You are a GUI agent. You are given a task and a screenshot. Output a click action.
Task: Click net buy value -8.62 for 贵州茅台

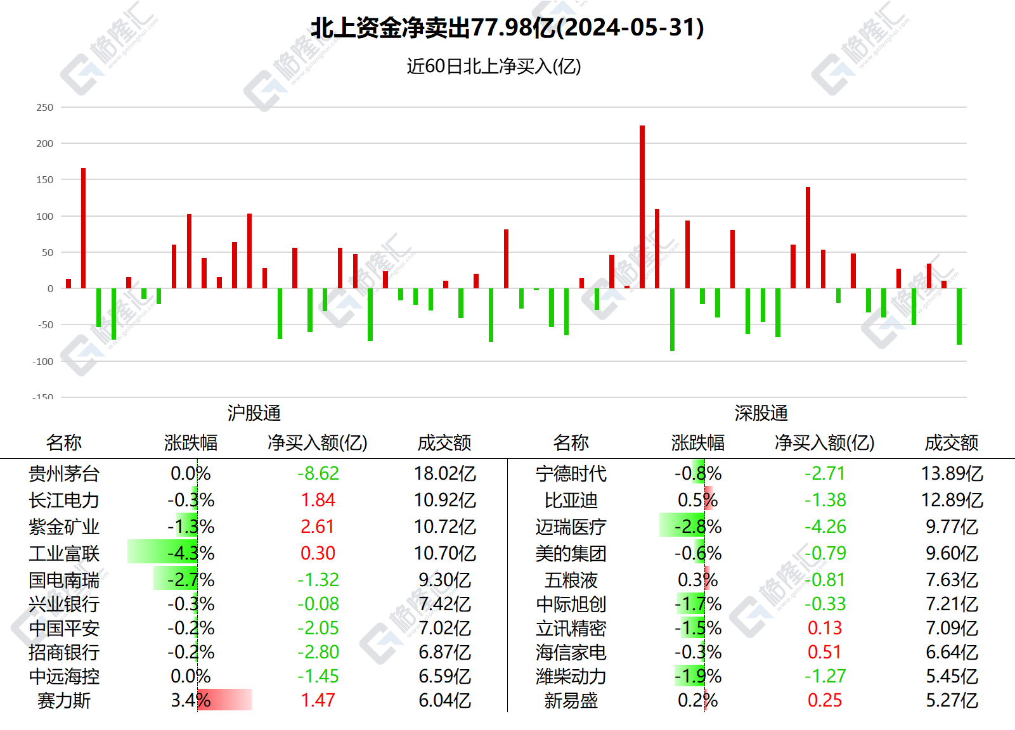click(318, 473)
